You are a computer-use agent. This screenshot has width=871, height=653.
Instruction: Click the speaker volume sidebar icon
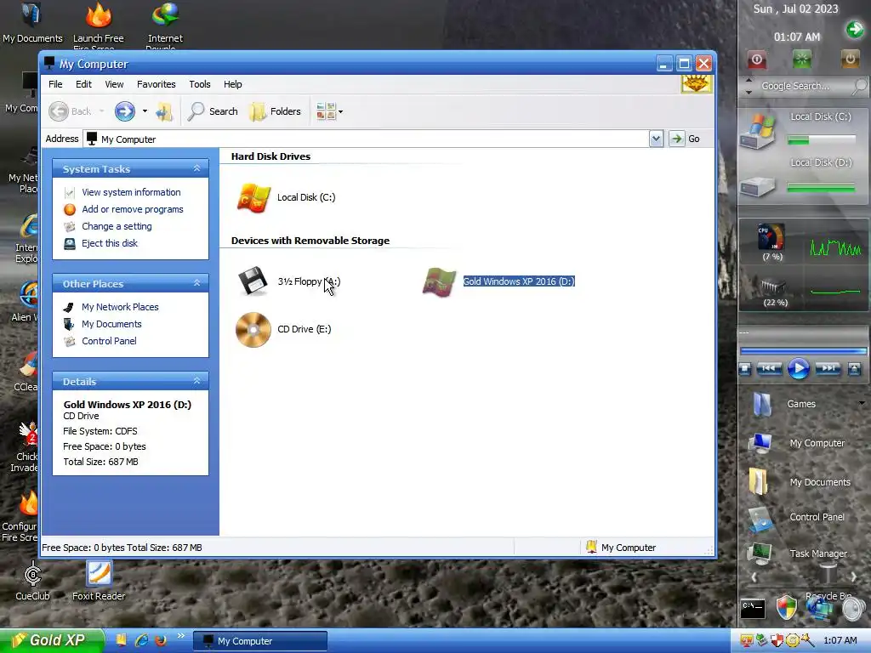tap(853, 609)
